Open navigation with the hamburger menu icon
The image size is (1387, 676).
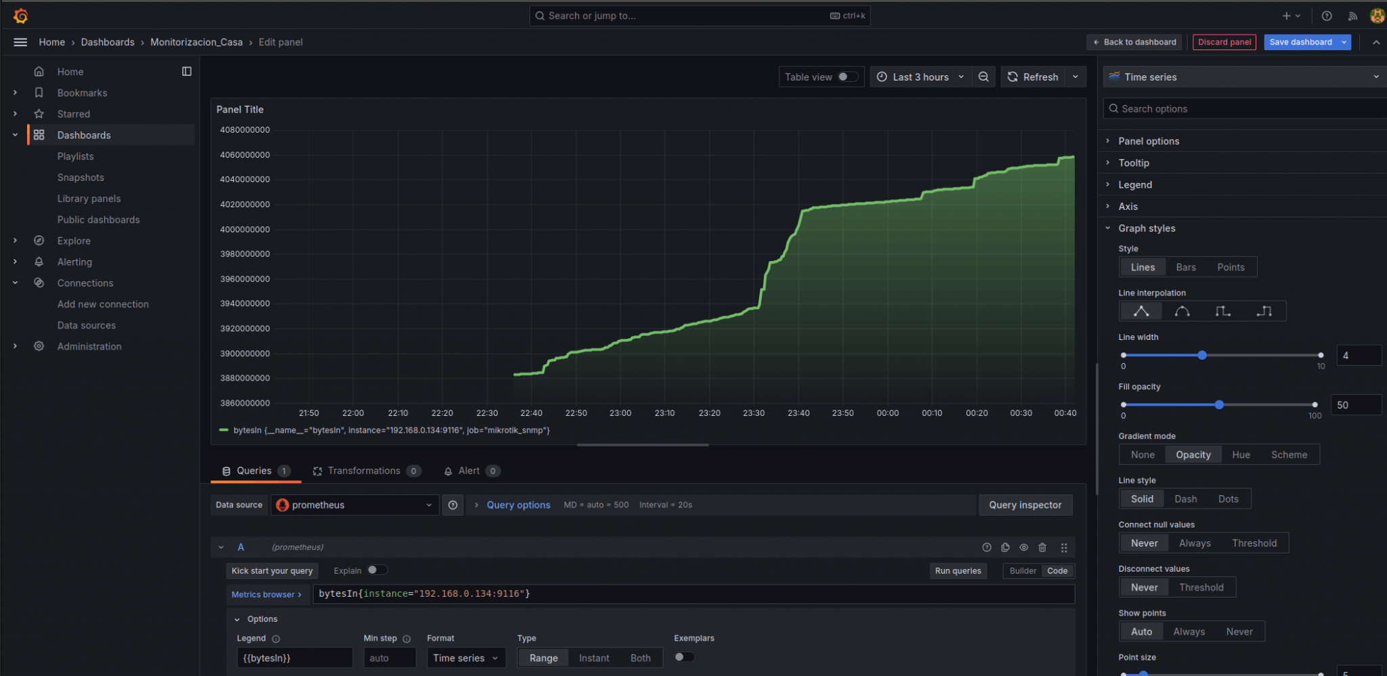pos(20,42)
